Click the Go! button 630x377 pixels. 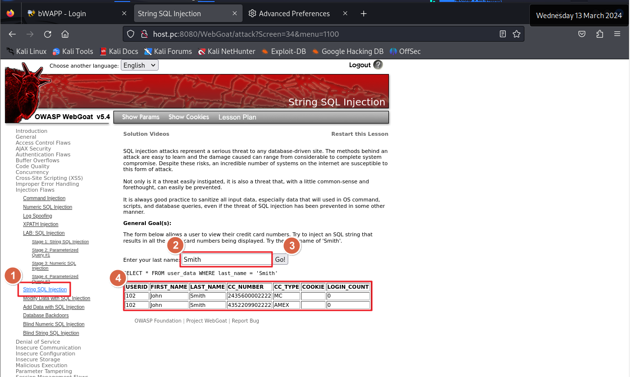pos(280,259)
